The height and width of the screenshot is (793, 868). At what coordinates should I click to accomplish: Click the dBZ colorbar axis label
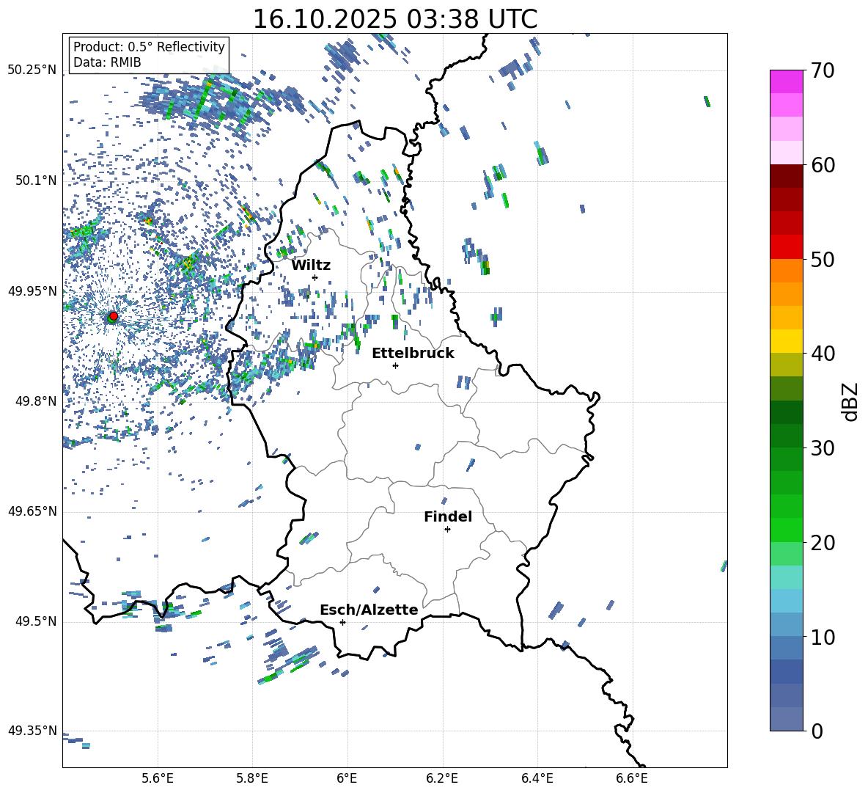pyautogui.click(x=850, y=401)
